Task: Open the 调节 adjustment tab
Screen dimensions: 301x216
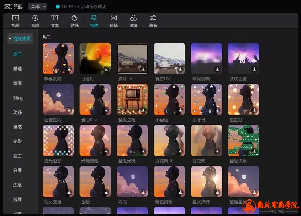Action: 153,21
